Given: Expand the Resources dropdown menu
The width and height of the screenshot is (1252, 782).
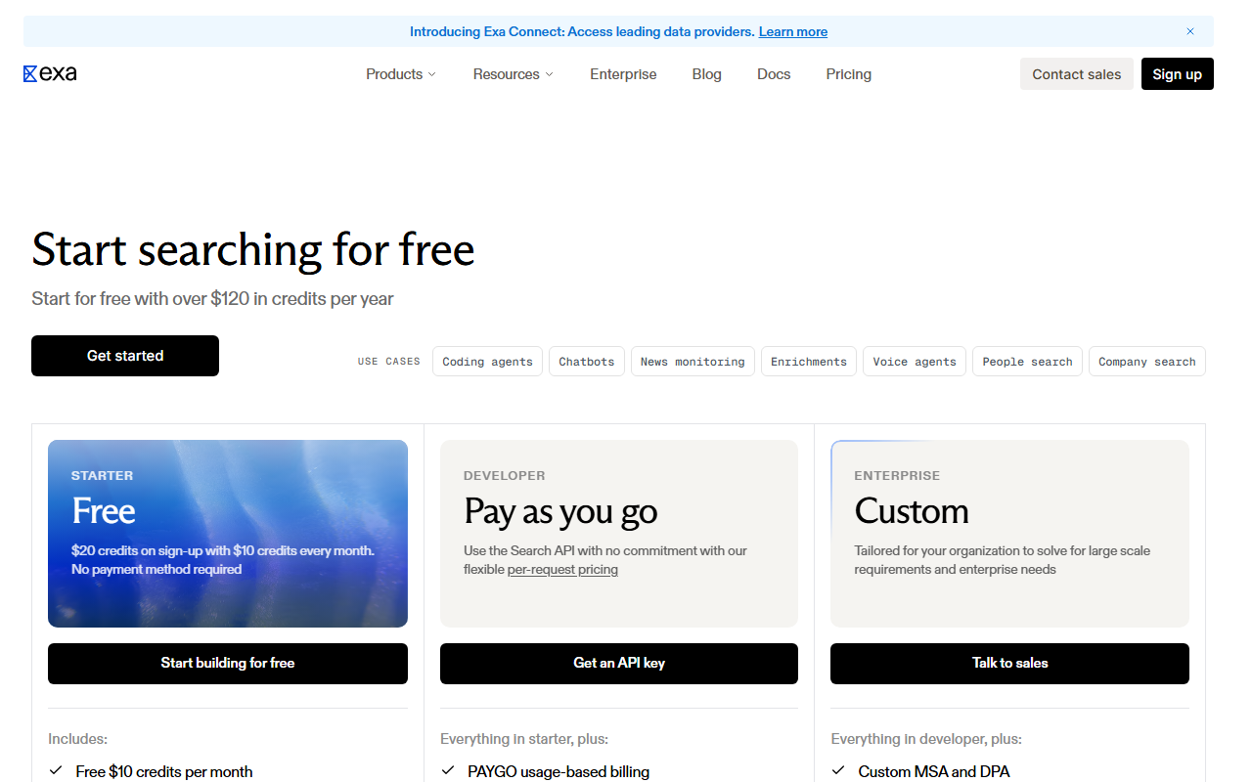Looking at the screenshot, I should pyautogui.click(x=513, y=74).
